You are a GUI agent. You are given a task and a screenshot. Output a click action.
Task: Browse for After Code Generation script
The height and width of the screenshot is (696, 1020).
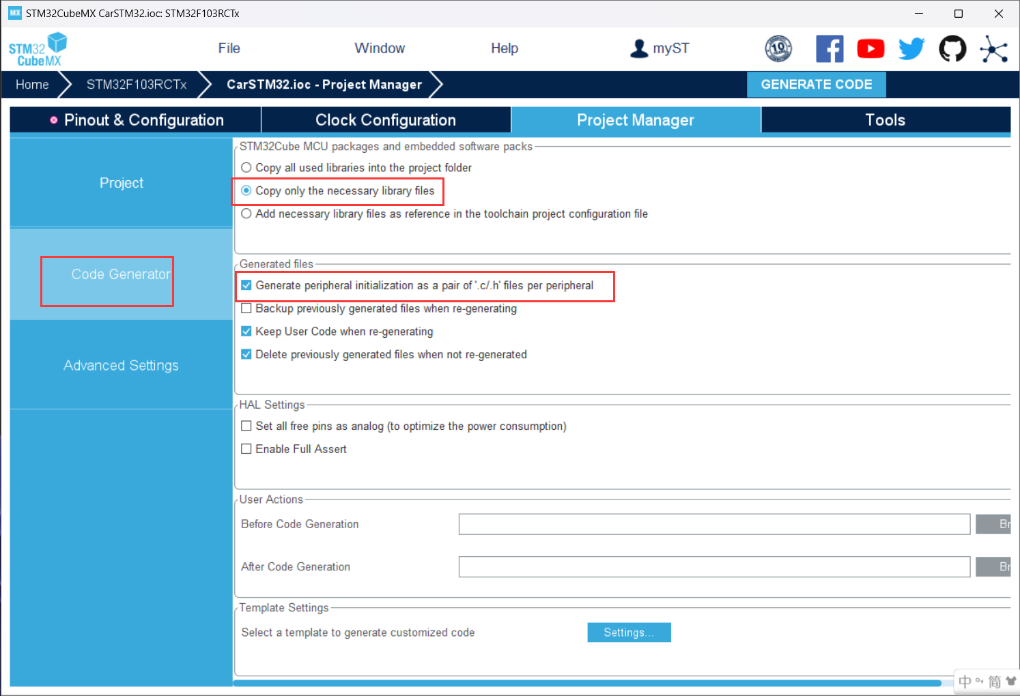993,566
